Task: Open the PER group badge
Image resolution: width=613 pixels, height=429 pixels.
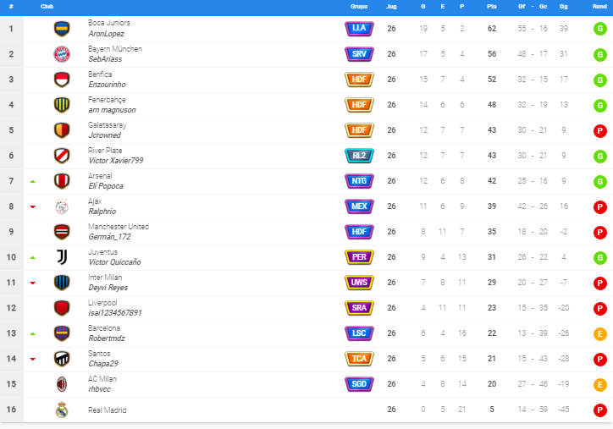Action: point(359,257)
